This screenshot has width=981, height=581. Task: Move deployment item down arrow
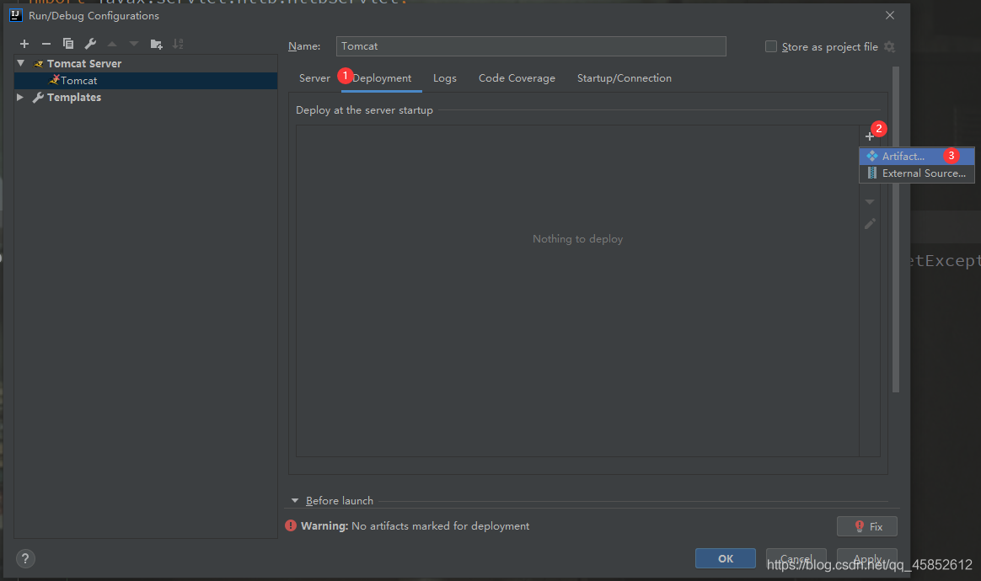tap(870, 201)
